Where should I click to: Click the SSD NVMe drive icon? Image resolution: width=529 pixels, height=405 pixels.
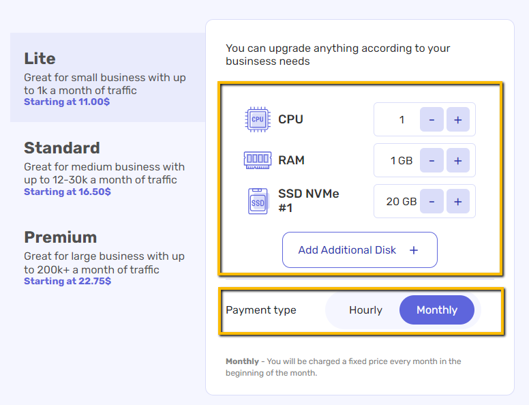click(258, 201)
